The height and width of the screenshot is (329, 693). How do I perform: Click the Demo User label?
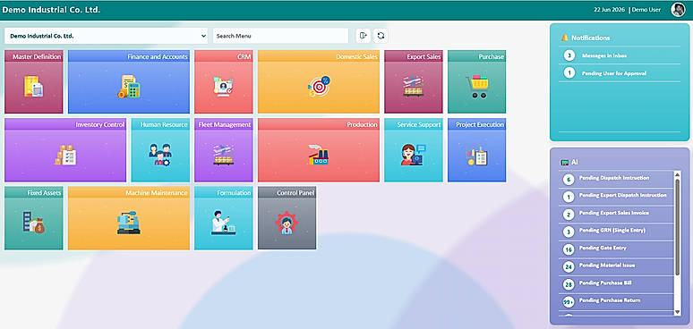[646, 10]
